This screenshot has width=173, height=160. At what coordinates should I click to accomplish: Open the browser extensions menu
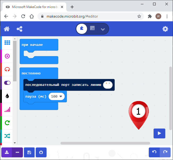150,16
